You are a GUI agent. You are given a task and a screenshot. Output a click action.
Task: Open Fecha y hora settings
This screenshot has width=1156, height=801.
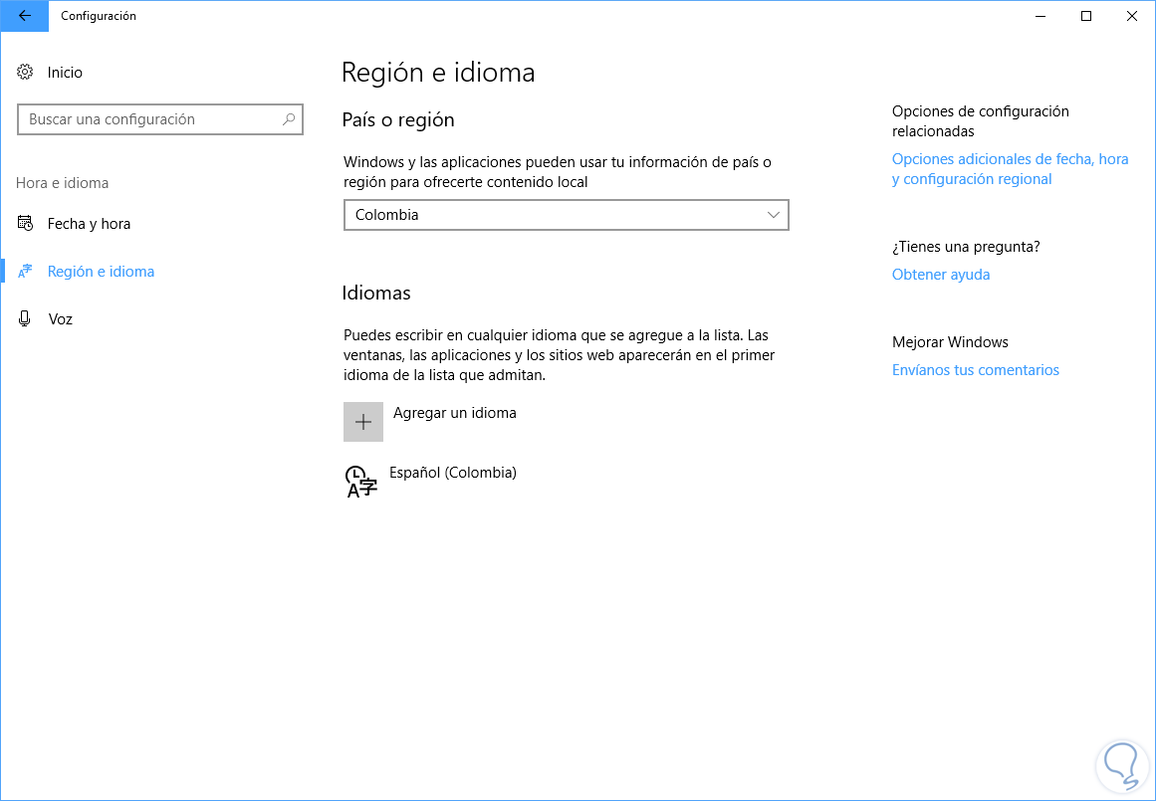(x=90, y=224)
